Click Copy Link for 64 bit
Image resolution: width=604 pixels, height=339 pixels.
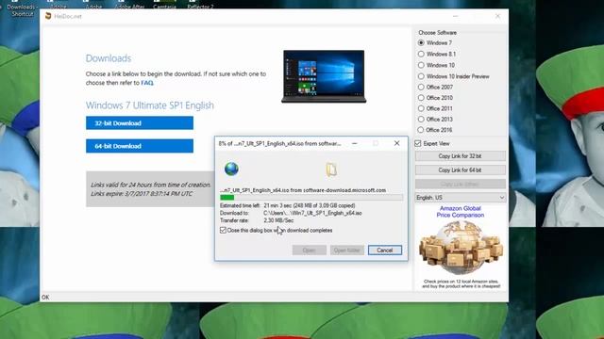(x=461, y=169)
